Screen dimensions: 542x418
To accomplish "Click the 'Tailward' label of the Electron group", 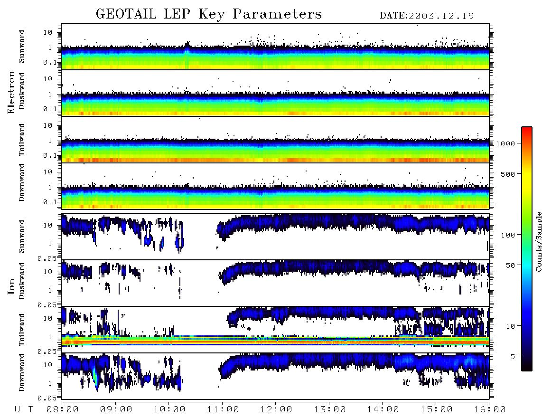I will (x=22, y=140).
